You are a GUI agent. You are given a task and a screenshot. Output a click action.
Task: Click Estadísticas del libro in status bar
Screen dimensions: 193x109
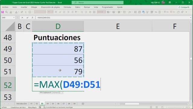click(x=18, y=107)
